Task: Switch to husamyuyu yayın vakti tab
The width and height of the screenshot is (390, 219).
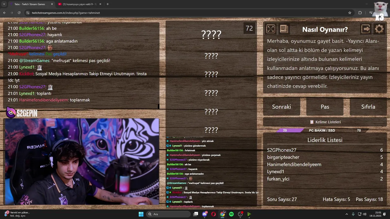Action: (79, 4)
